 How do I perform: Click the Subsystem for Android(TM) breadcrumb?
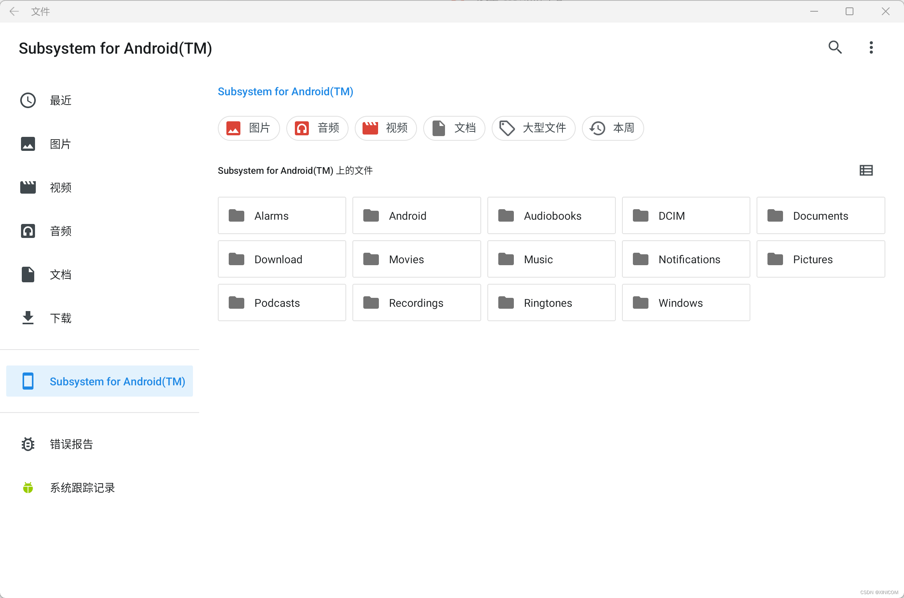click(x=285, y=91)
